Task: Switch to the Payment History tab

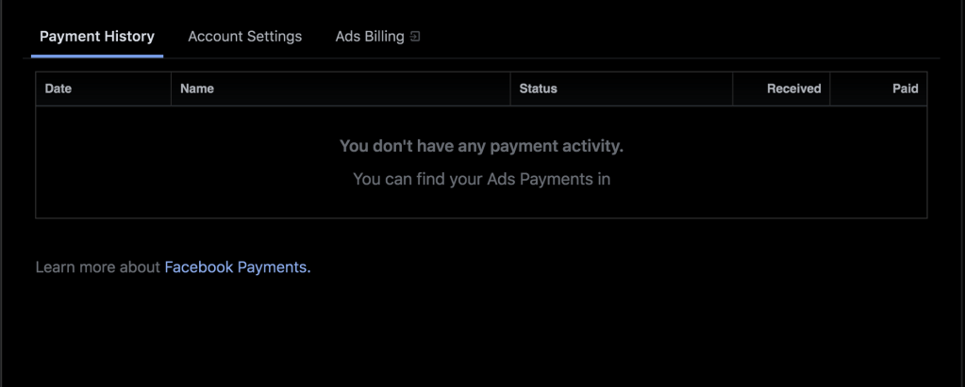Action: pyautogui.click(x=97, y=37)
